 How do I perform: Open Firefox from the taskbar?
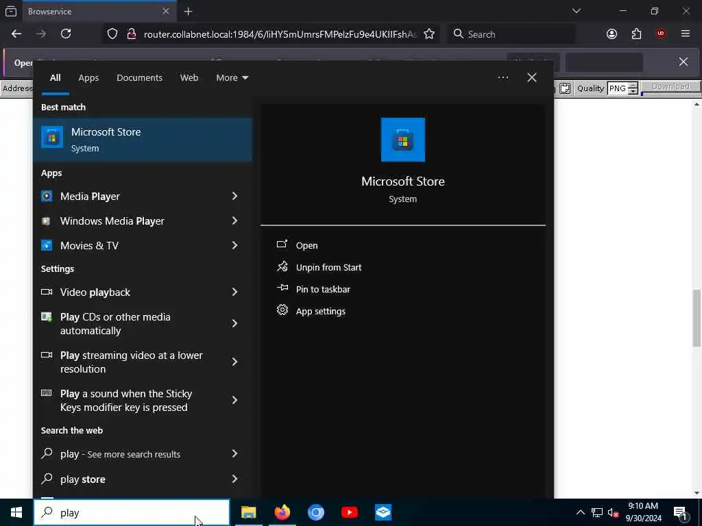click(x=282, y=512)
